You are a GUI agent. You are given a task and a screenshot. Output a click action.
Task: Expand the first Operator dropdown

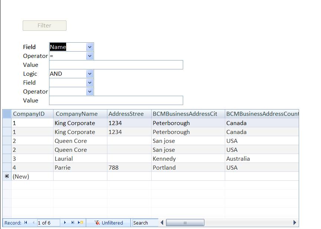(90, 56)
